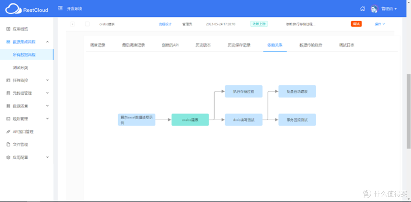Click the 任务监控 sidebar icon
Image resolution: width=411 pixels, height=202 pixels.
(8, 80)
